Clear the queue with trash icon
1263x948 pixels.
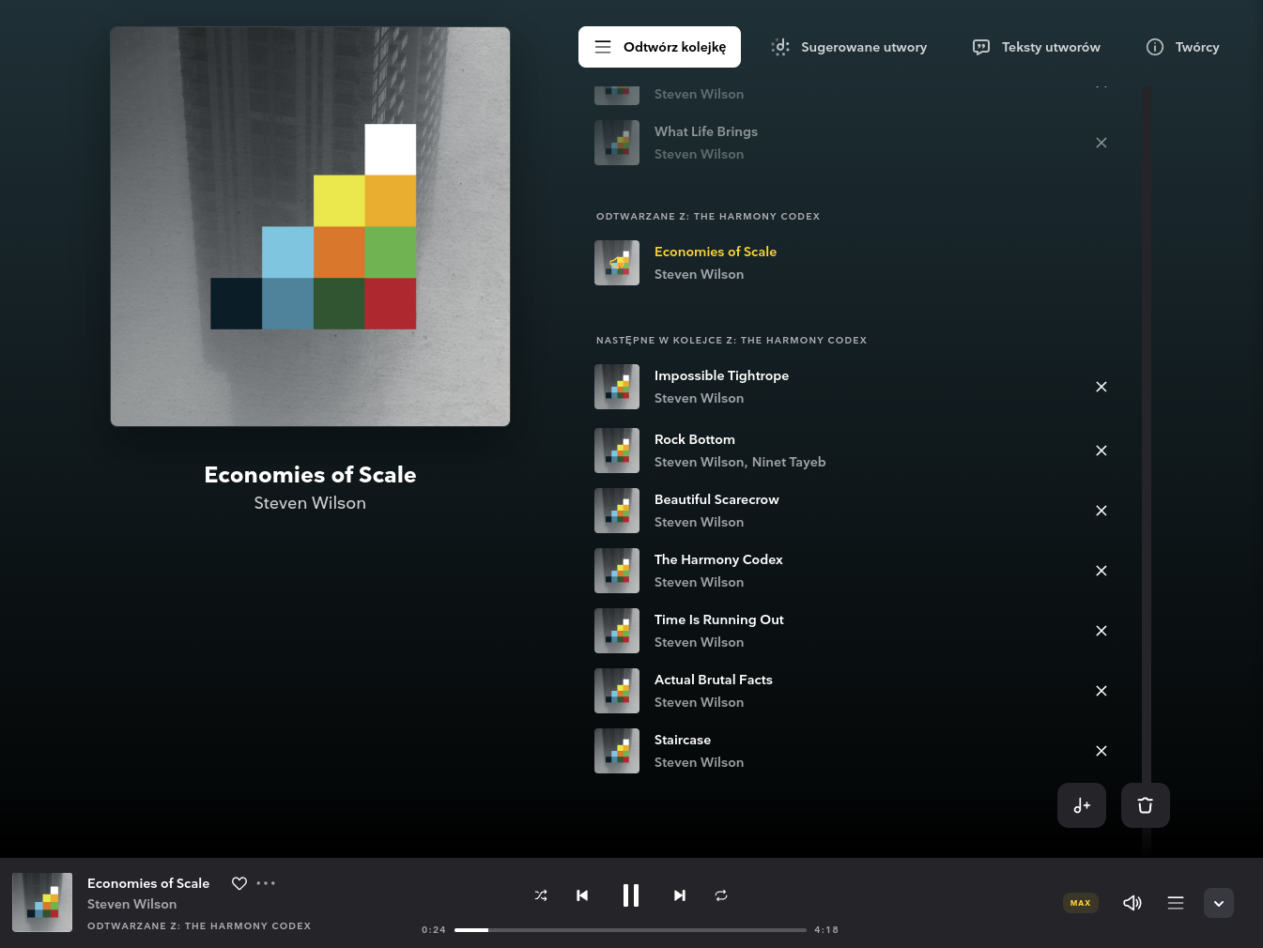click(1145, 805)
